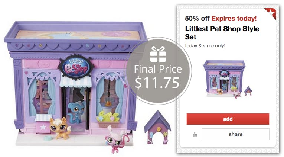Click the large purple doghouse accessory
The width and height of the screenshot is (284, 157).
[x=157, y=127]
